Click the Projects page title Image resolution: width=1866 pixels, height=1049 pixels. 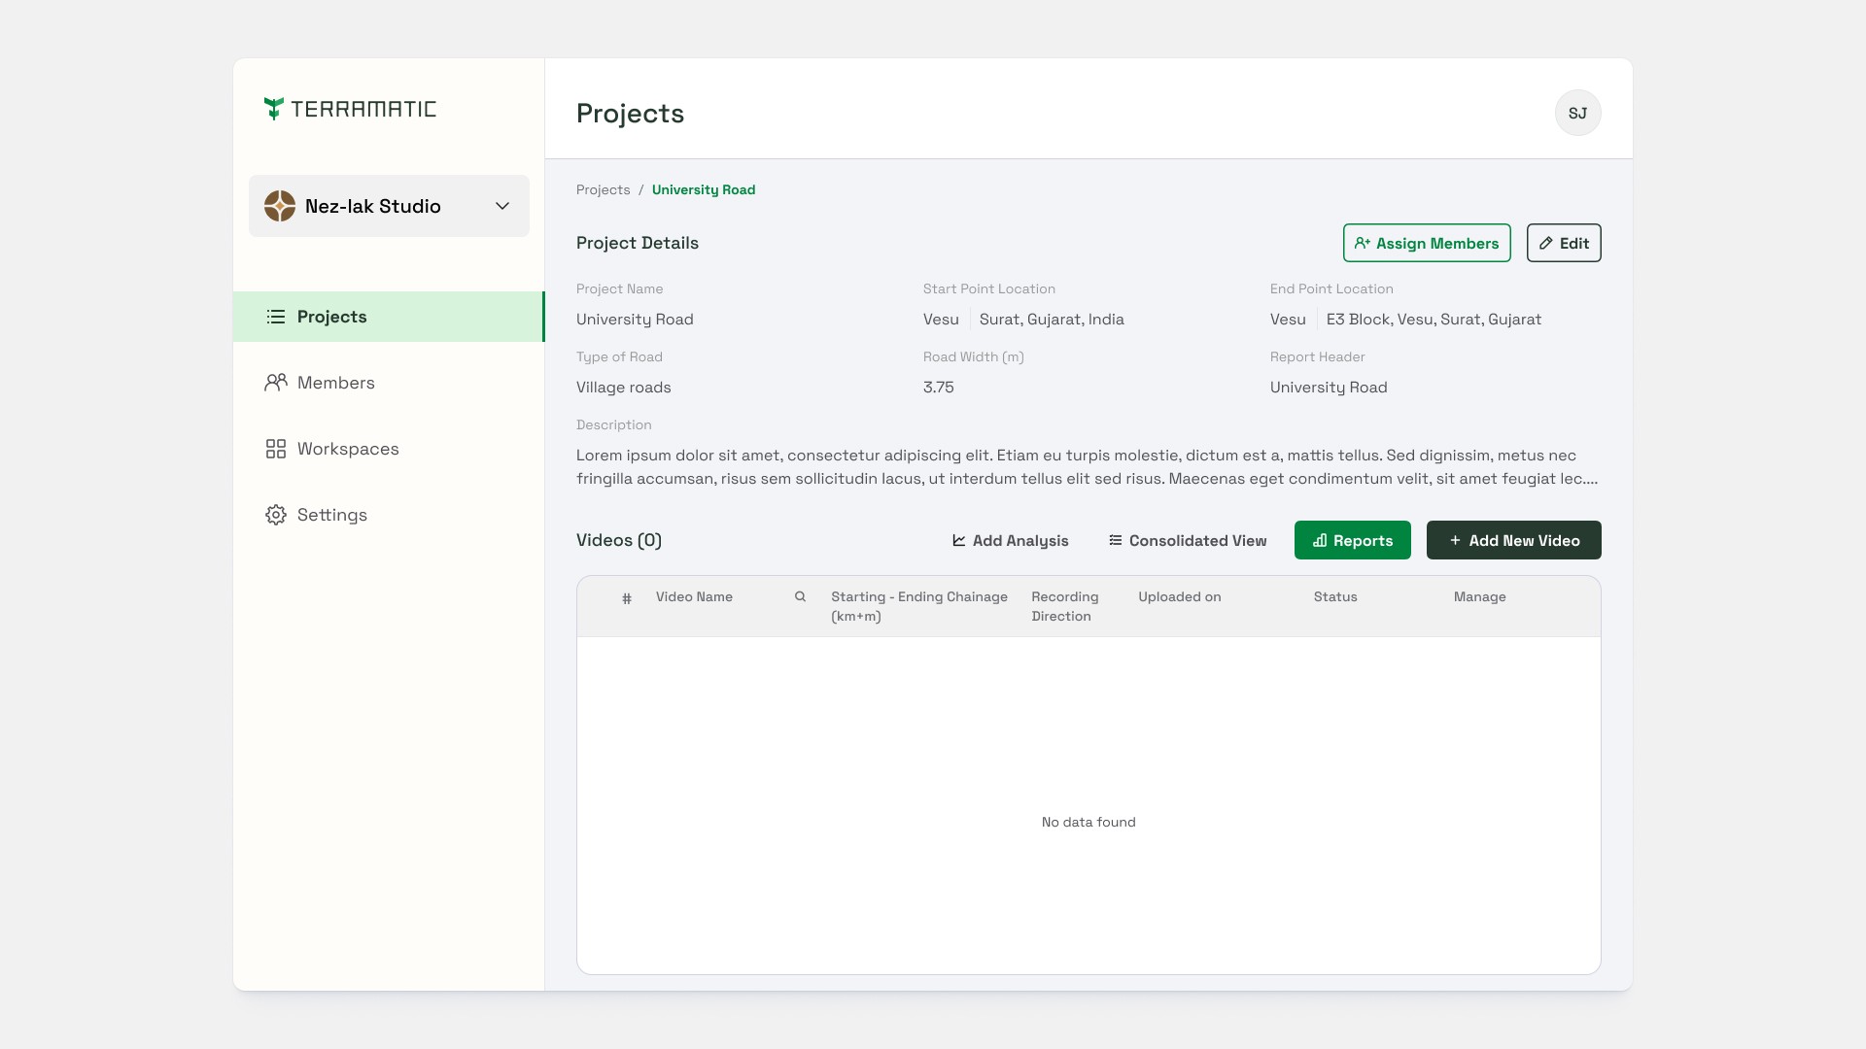(x=630, y=114)
